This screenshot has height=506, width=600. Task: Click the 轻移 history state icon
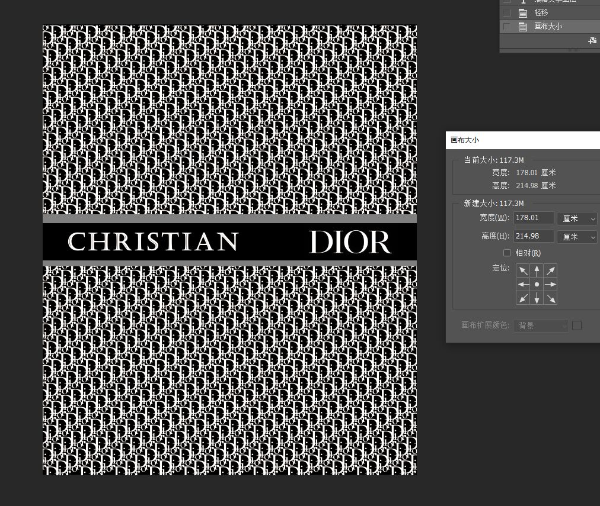click(523, 14)
